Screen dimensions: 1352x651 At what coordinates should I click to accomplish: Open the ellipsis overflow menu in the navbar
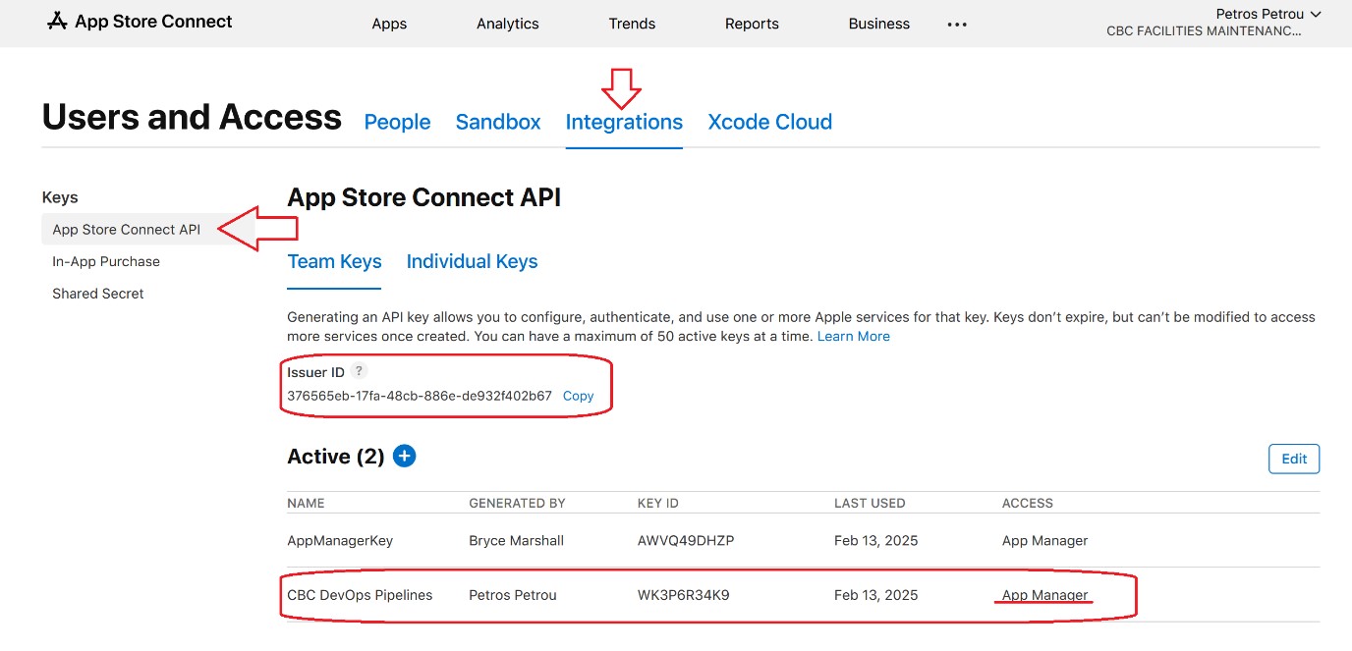(x=956, y=24)
